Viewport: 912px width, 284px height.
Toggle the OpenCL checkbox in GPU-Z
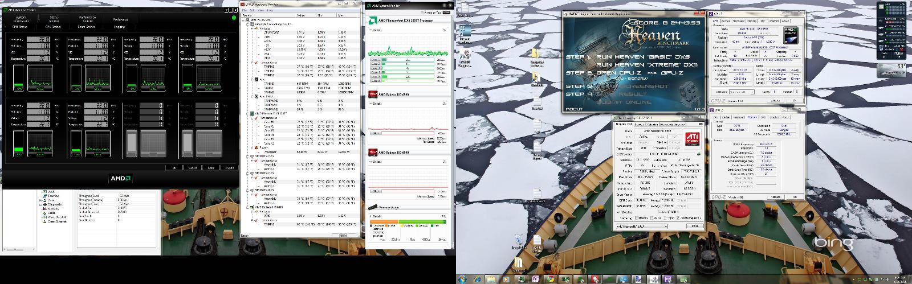[637, 218]
